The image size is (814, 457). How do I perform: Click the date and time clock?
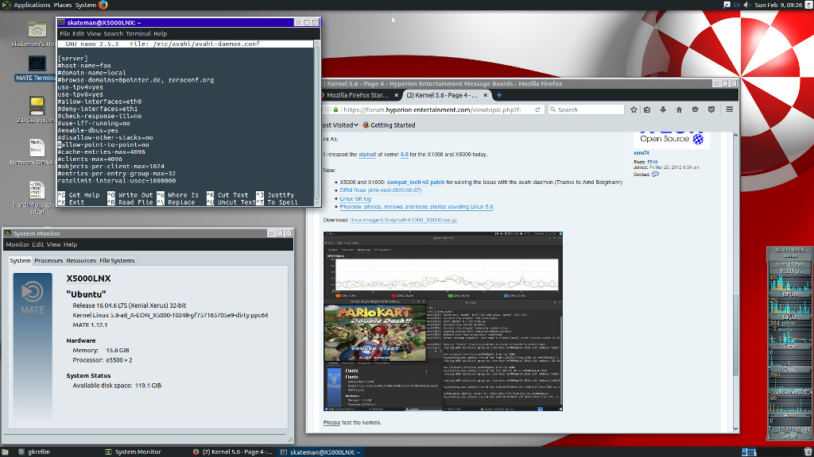click(x=778, y=5)
